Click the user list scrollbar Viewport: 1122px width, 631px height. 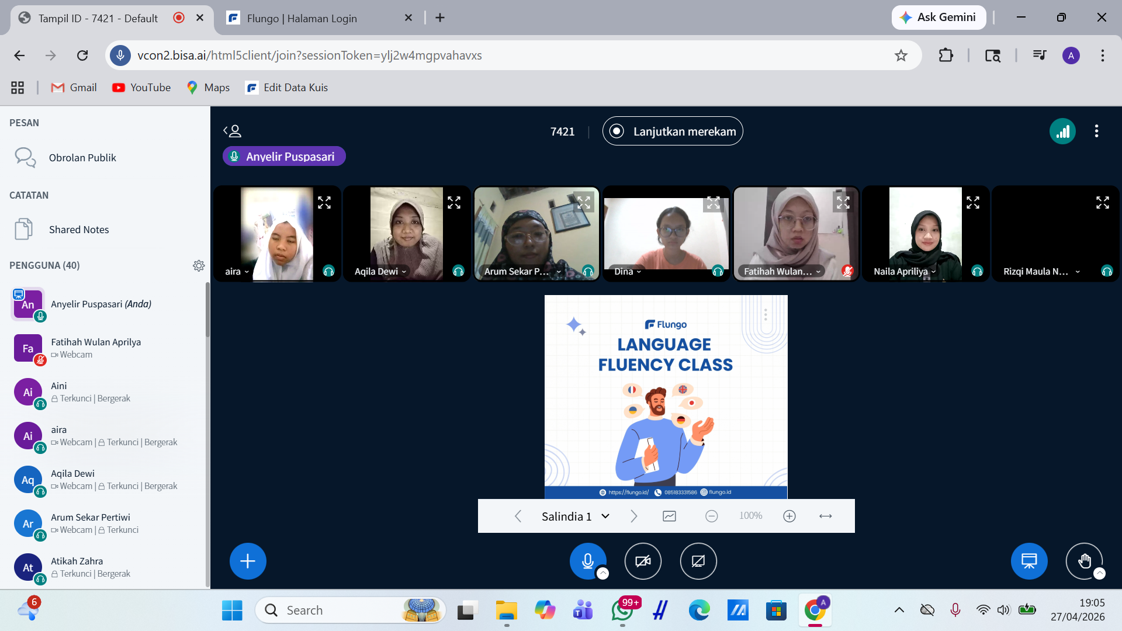click(207, 310)
